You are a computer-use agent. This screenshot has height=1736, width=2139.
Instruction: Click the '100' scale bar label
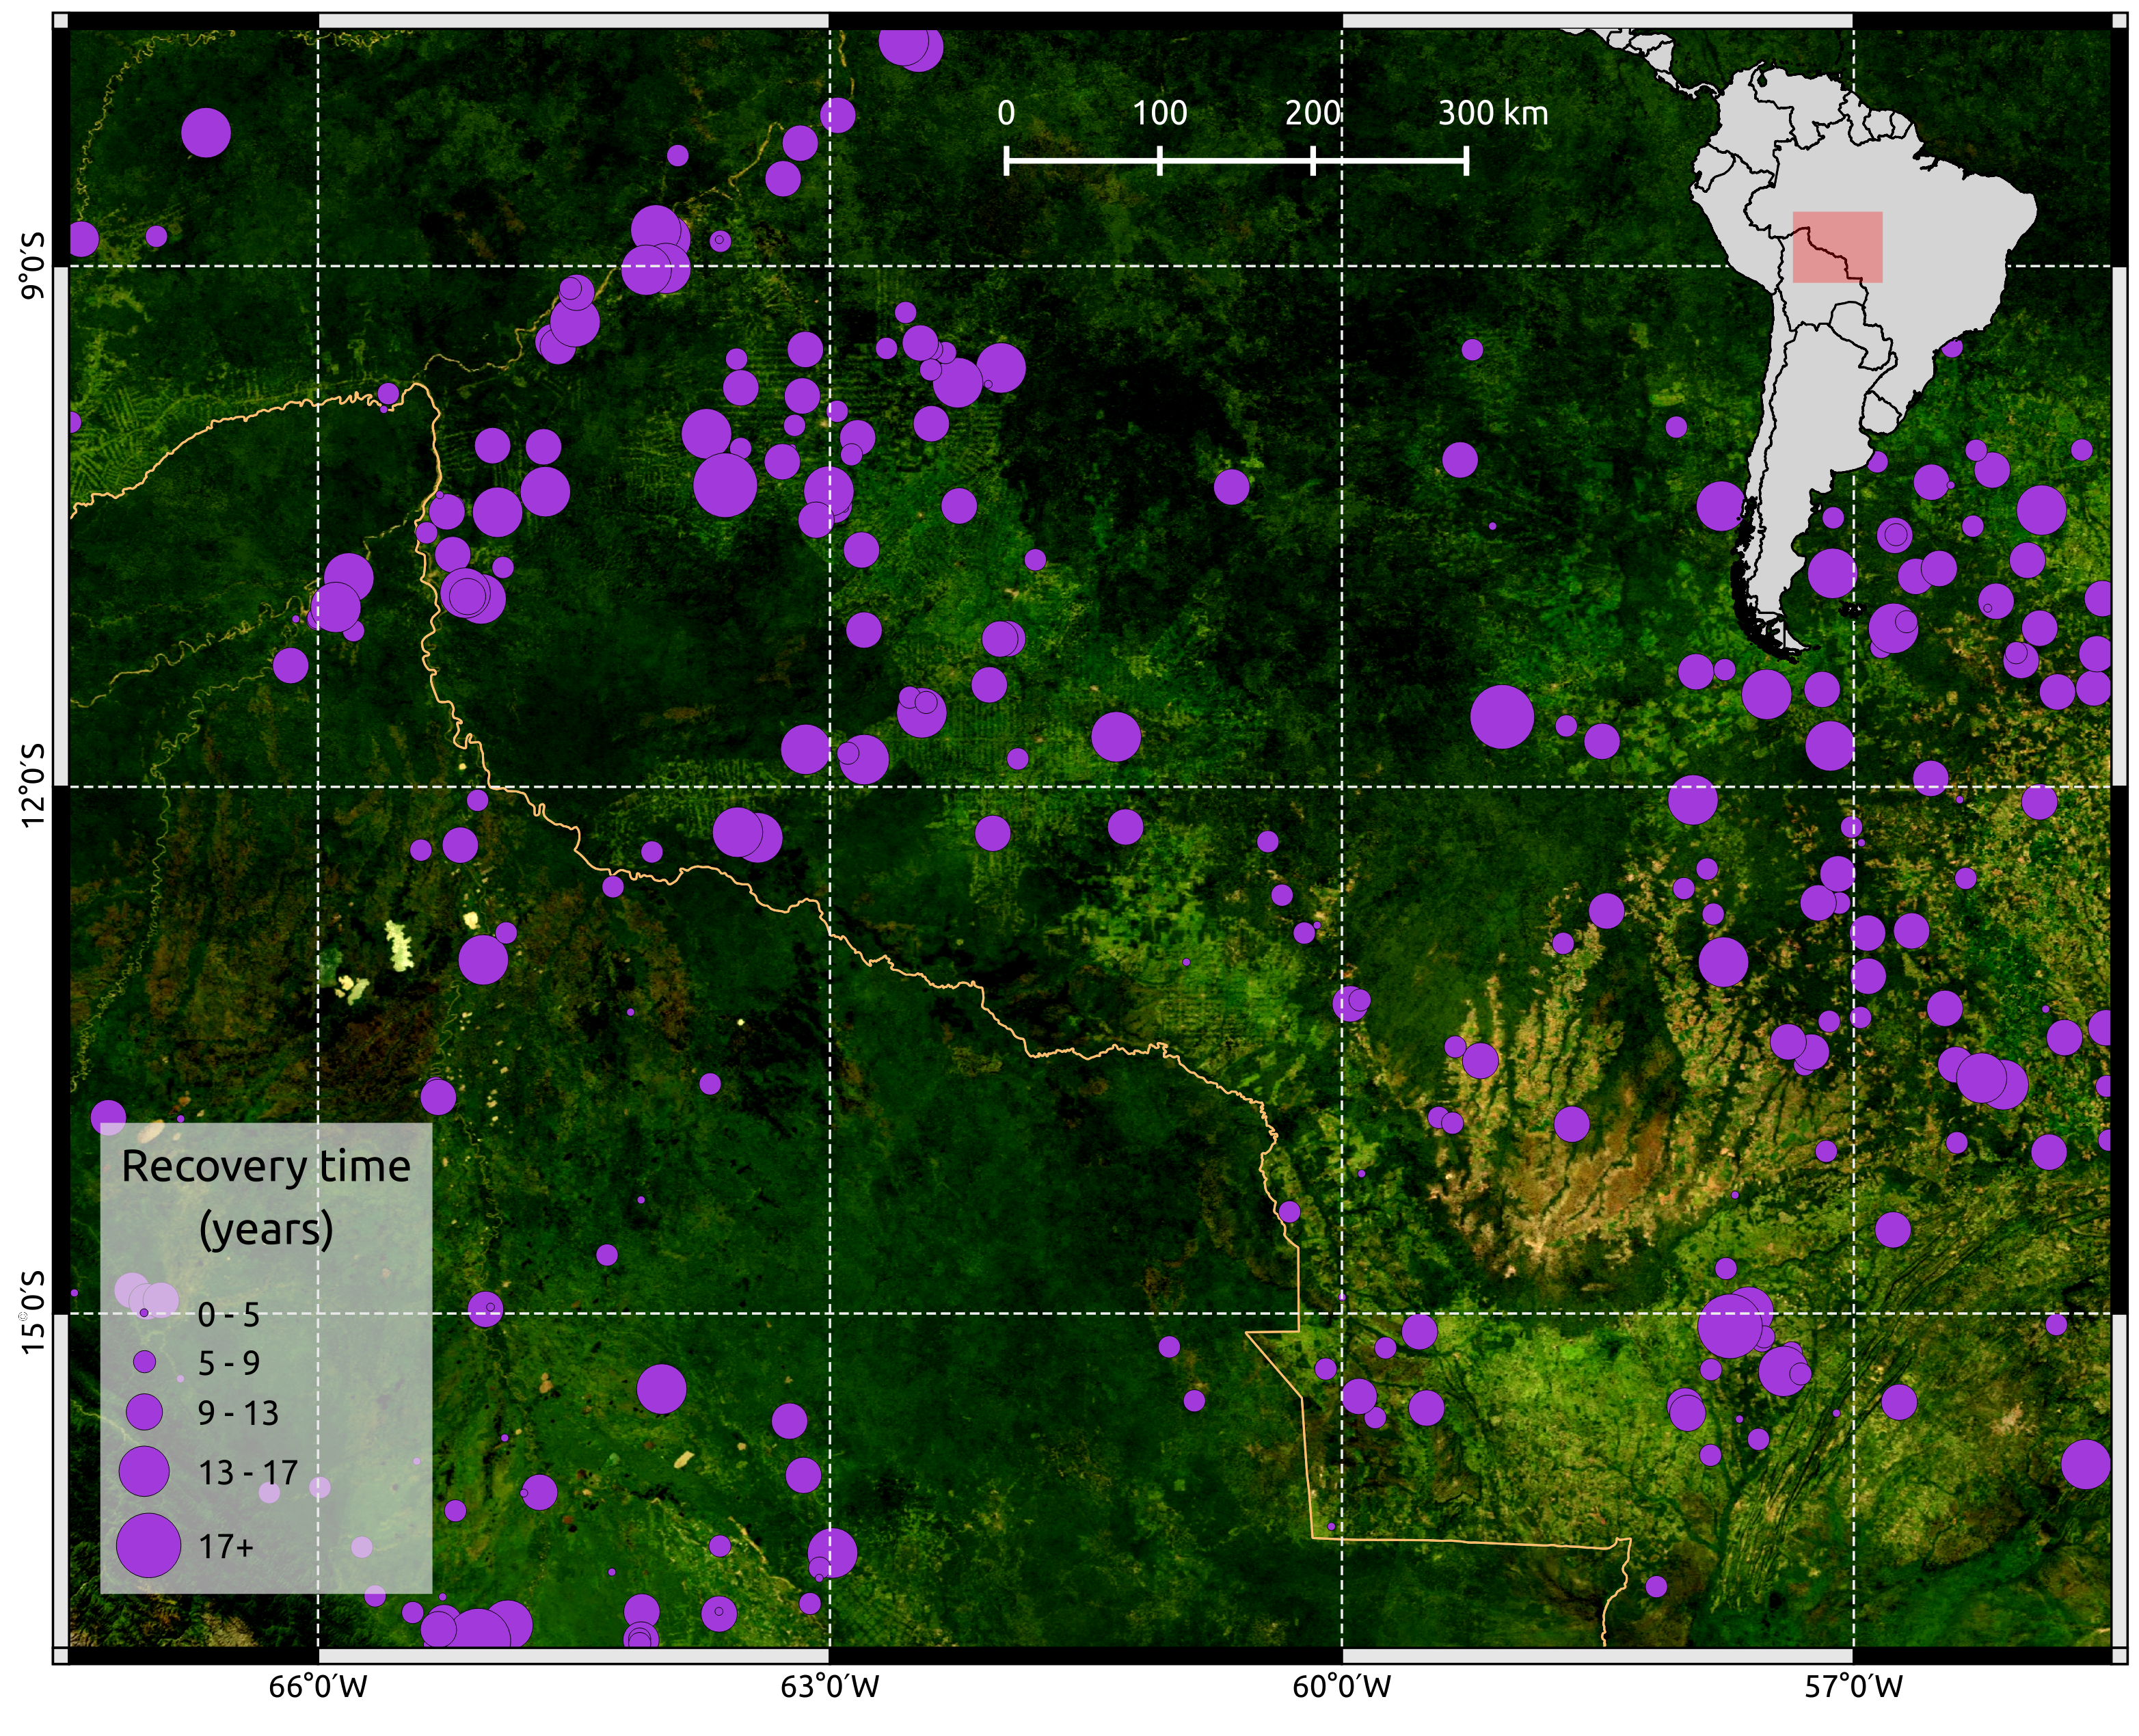click(x=1159, y=113)
